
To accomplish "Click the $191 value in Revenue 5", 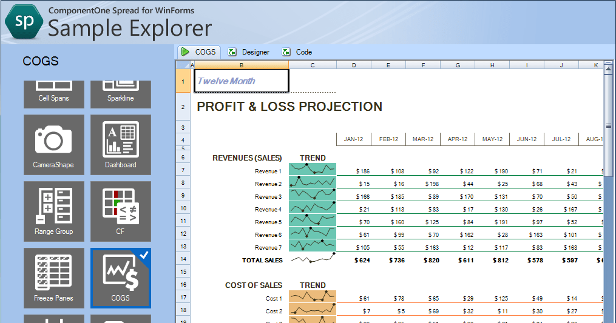I will [501, 222].
